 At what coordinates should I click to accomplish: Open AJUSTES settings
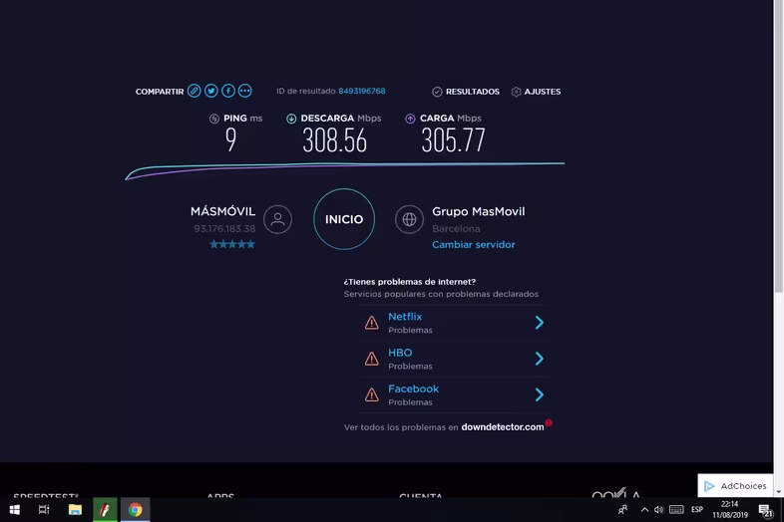click(x=536, y=92)
